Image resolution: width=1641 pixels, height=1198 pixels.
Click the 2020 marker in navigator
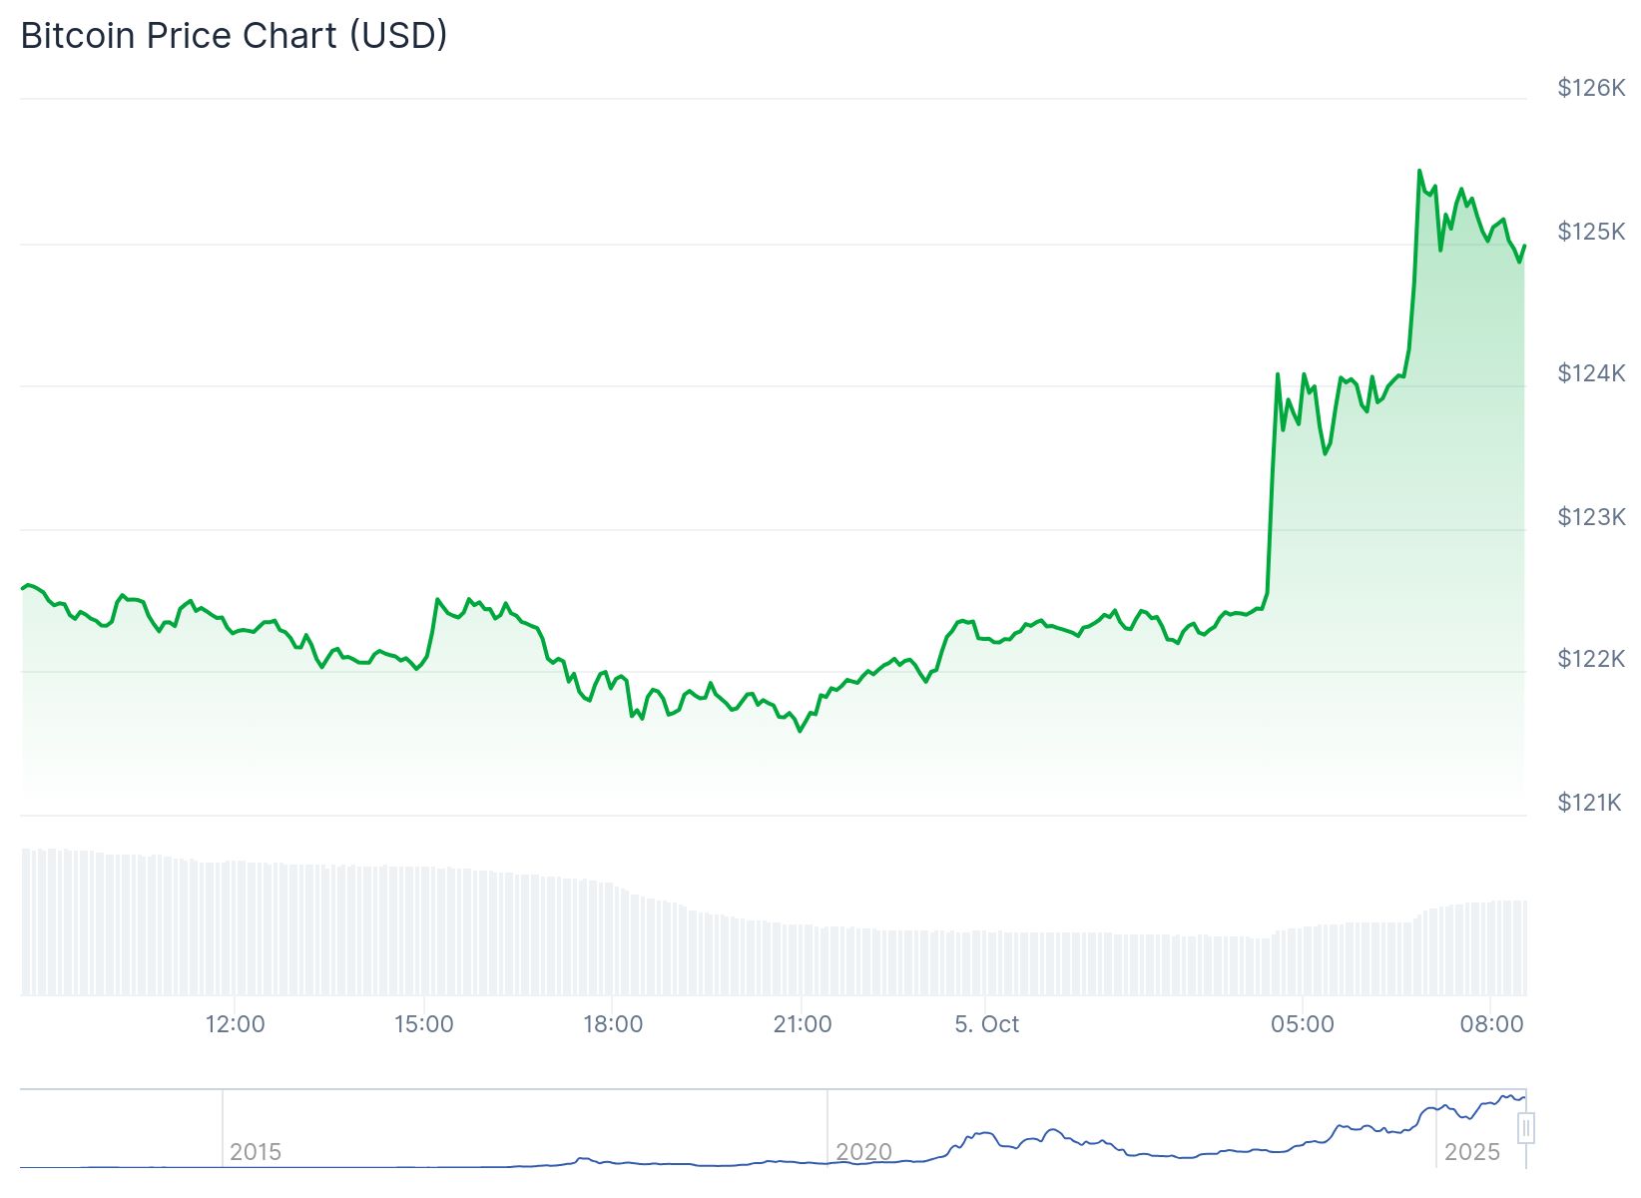point(863,1152)
